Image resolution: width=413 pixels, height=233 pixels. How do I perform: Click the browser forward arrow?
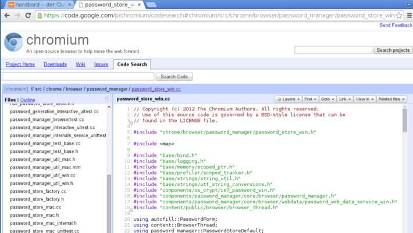click(17, 15)
